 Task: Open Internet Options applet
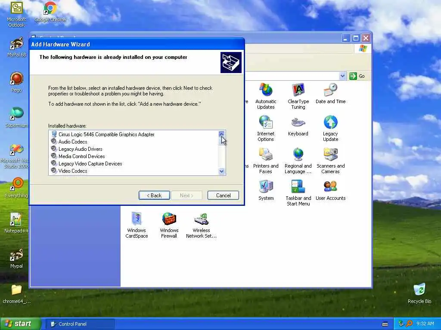(266, 128)
